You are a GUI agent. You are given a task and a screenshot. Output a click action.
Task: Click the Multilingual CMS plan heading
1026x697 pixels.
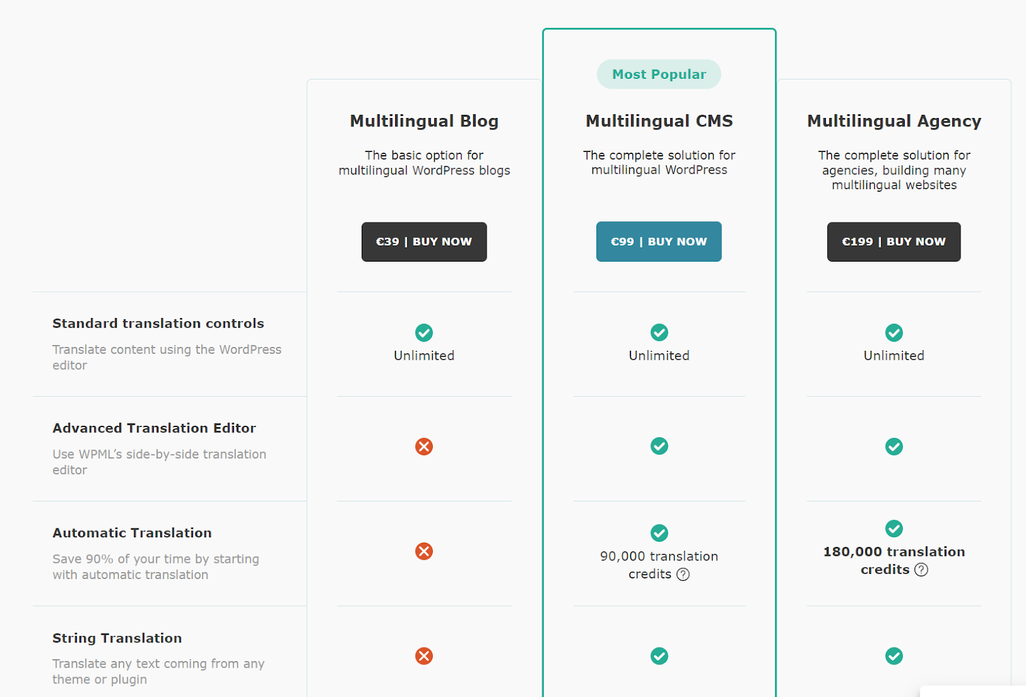(659, 121)
